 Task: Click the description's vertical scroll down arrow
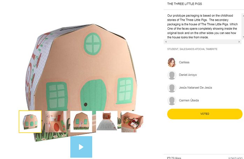tap(243, 37)
